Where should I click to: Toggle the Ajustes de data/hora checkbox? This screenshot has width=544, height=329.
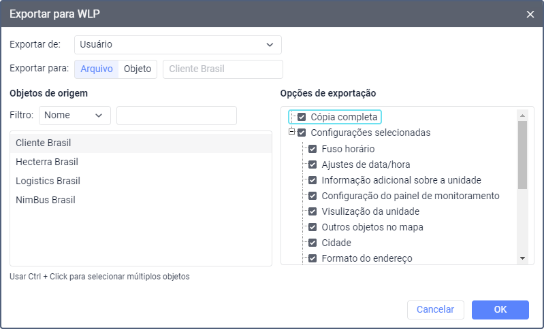coord(313,164)
